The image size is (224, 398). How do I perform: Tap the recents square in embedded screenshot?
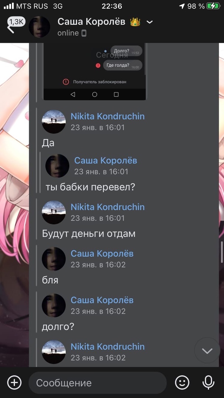tap(116, 94)
